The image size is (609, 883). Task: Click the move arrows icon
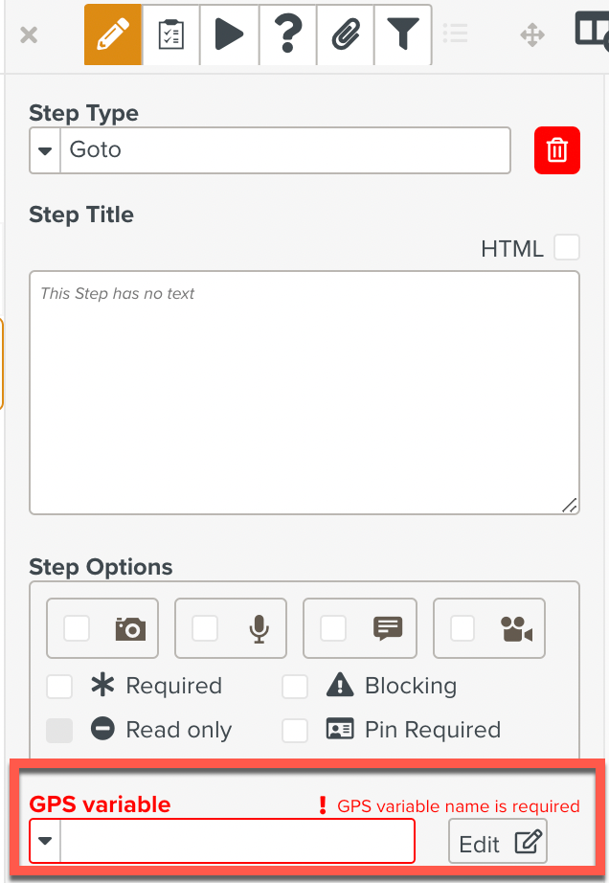[x=532, y=34]
